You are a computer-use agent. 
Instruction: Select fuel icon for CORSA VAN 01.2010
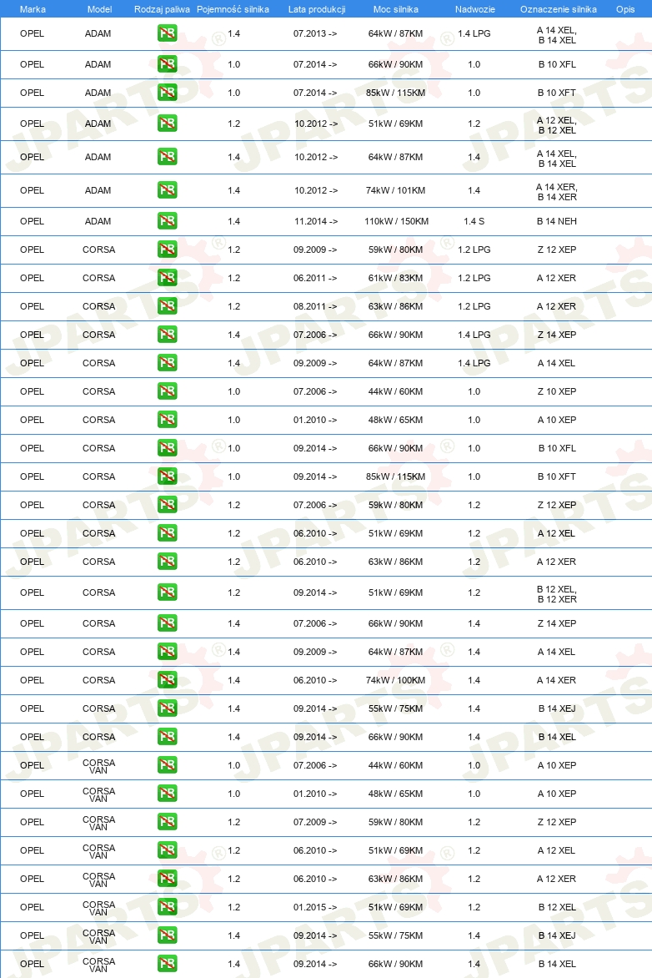coord(167,794)
